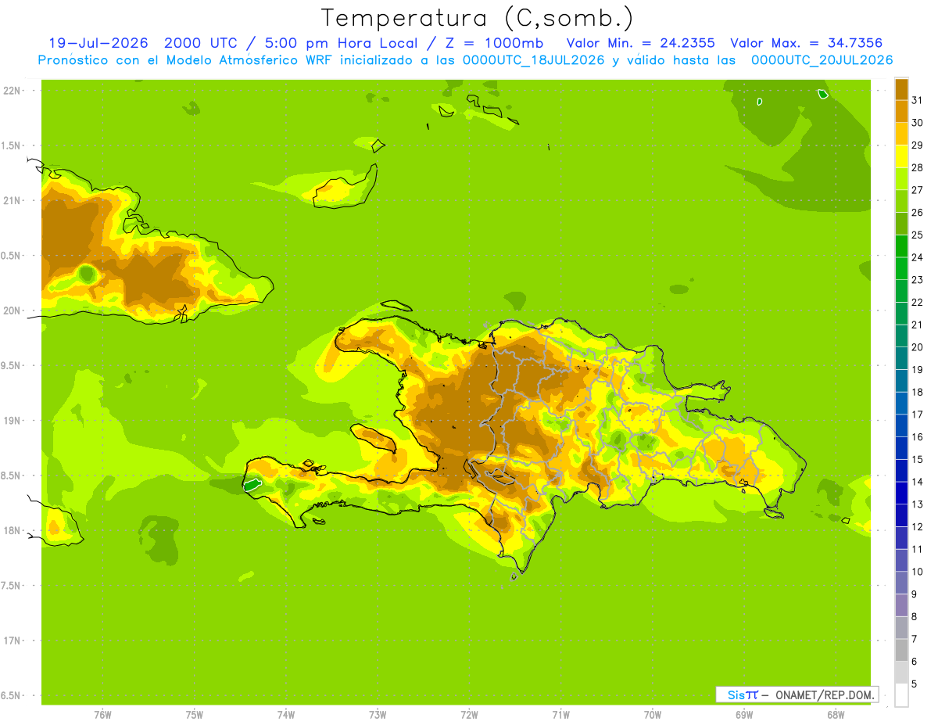This screenshot has width=938, height=725.
Task: Click the colorbar label 14
Action: [x=917, y=482]
